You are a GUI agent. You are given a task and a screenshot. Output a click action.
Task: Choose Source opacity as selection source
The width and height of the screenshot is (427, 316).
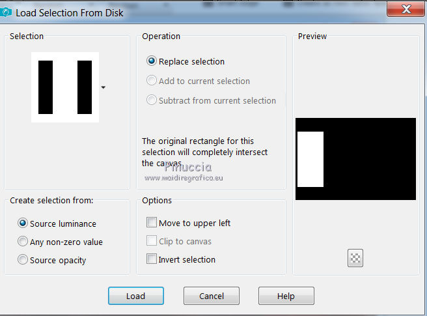[x=23, y=260]
